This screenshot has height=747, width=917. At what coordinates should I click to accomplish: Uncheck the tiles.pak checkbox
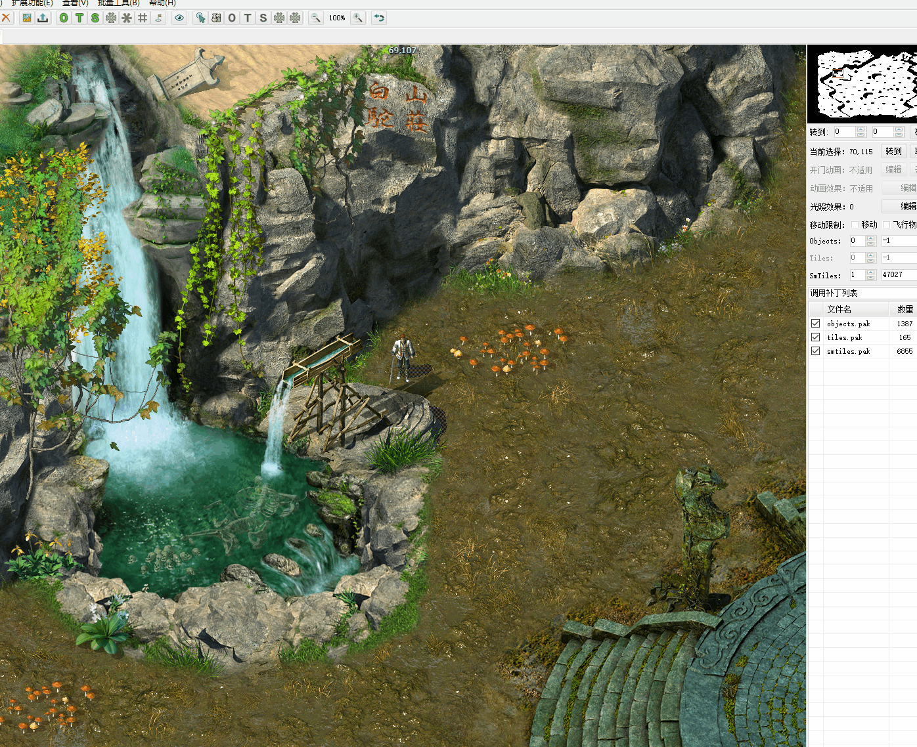point(815,337)
